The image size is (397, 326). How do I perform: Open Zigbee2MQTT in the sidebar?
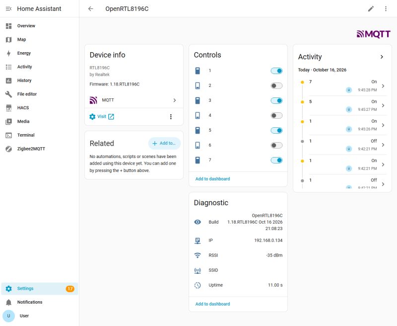[40, 149]
